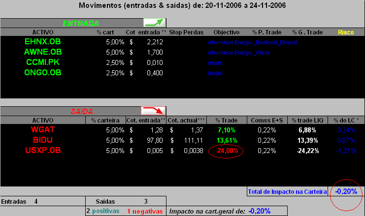
Task: Click the ENTRADA section header
Action: (x=81, y=24)
